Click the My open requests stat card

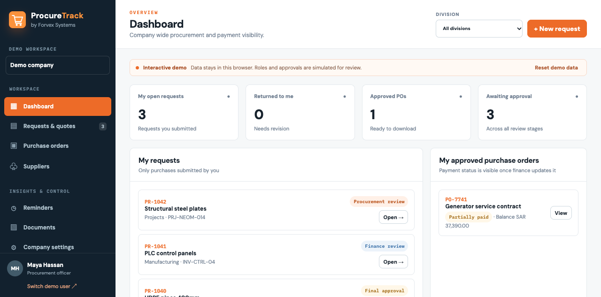(184, 112)
